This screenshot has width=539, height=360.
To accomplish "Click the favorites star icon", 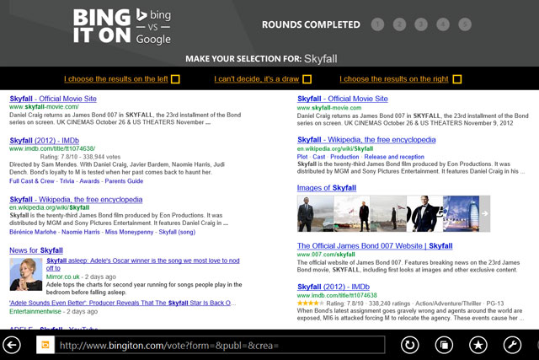I will point(478,345).
